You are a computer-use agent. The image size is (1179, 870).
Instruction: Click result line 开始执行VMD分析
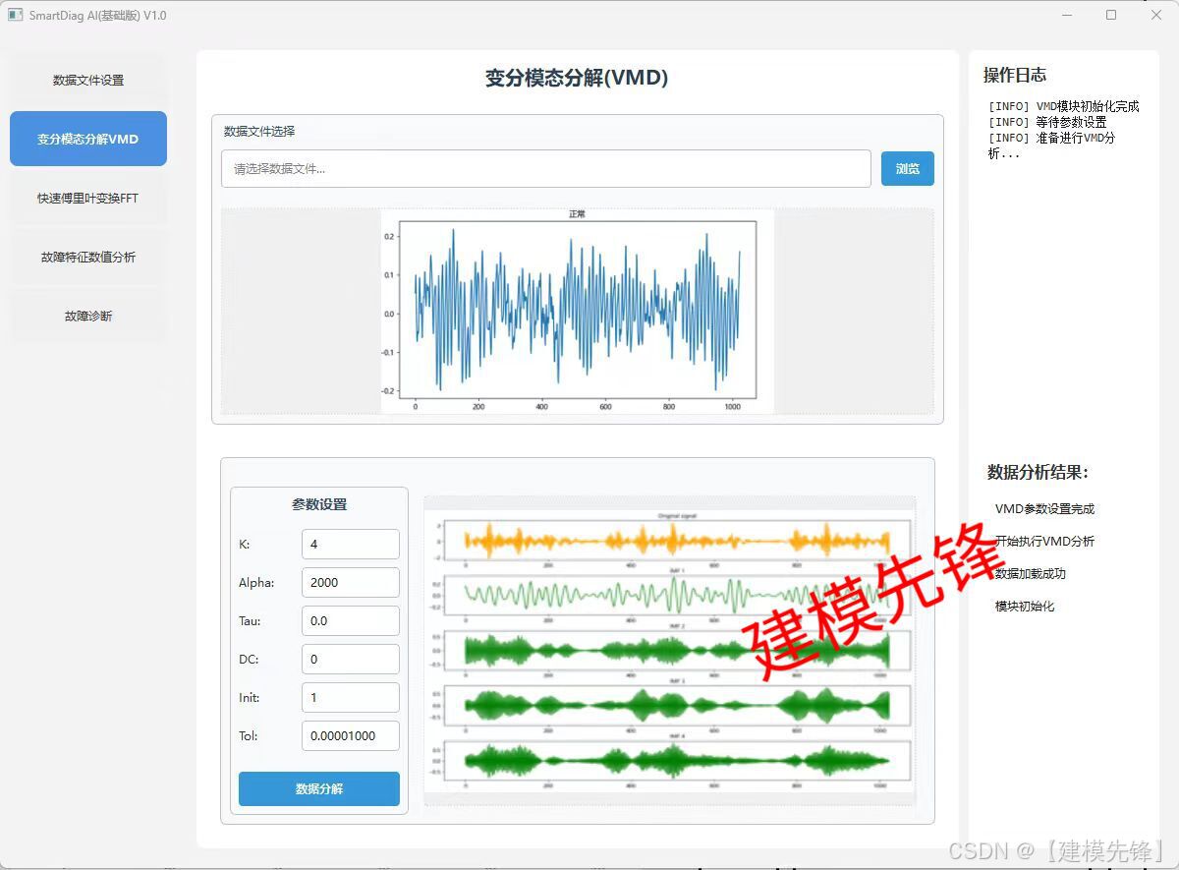[x=1044, y=542]
